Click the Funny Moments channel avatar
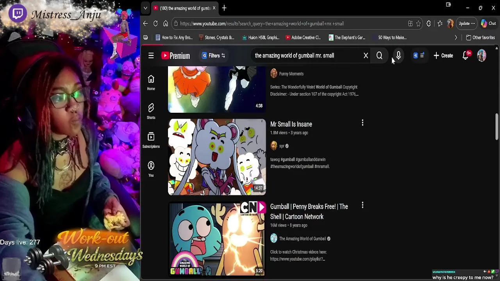 coord(274,74)
